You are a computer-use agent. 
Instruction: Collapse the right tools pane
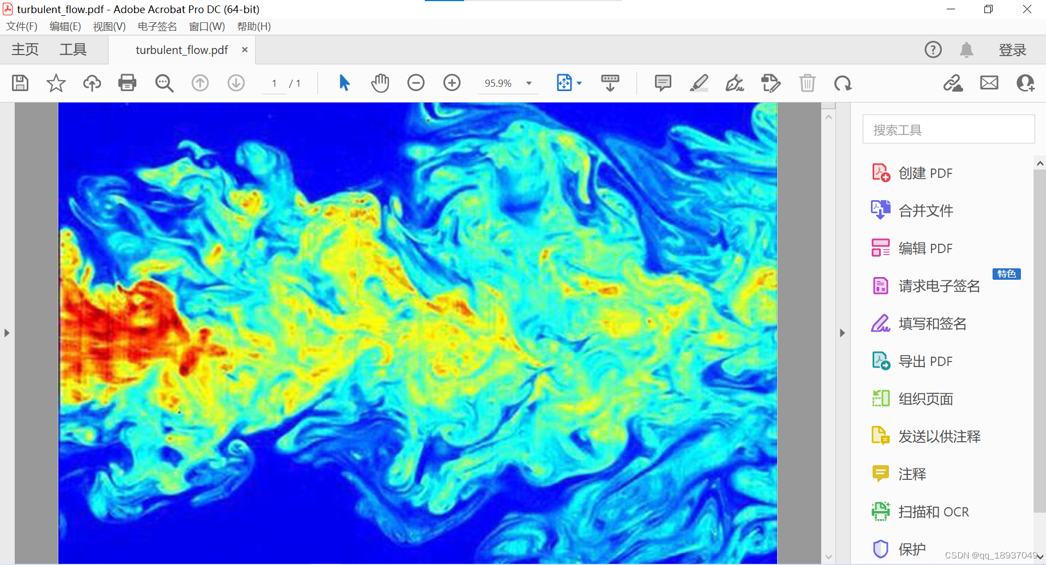[x=842, y=333]
